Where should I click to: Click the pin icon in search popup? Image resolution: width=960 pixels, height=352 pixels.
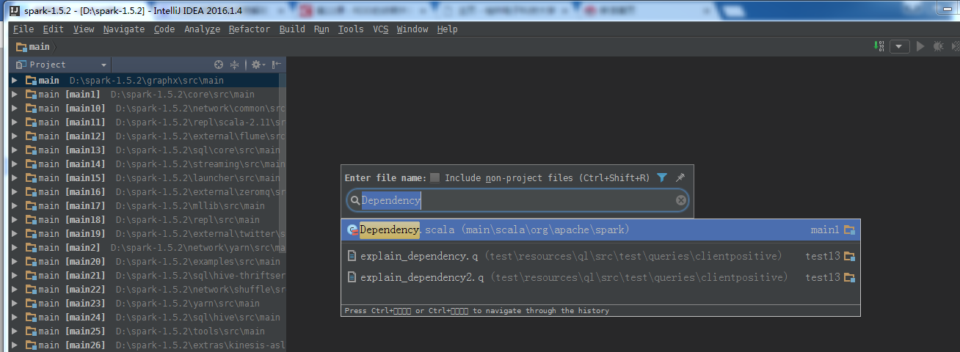click(x=680, y=177)
